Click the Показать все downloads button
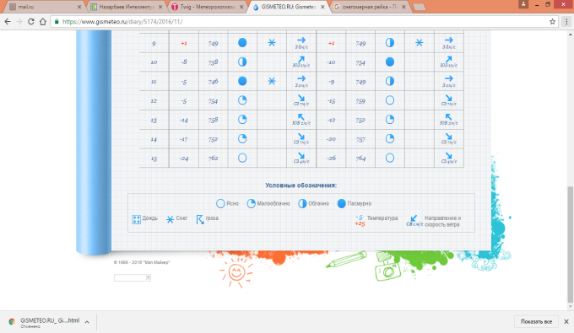Screen dimensions: 574x333 536,322
